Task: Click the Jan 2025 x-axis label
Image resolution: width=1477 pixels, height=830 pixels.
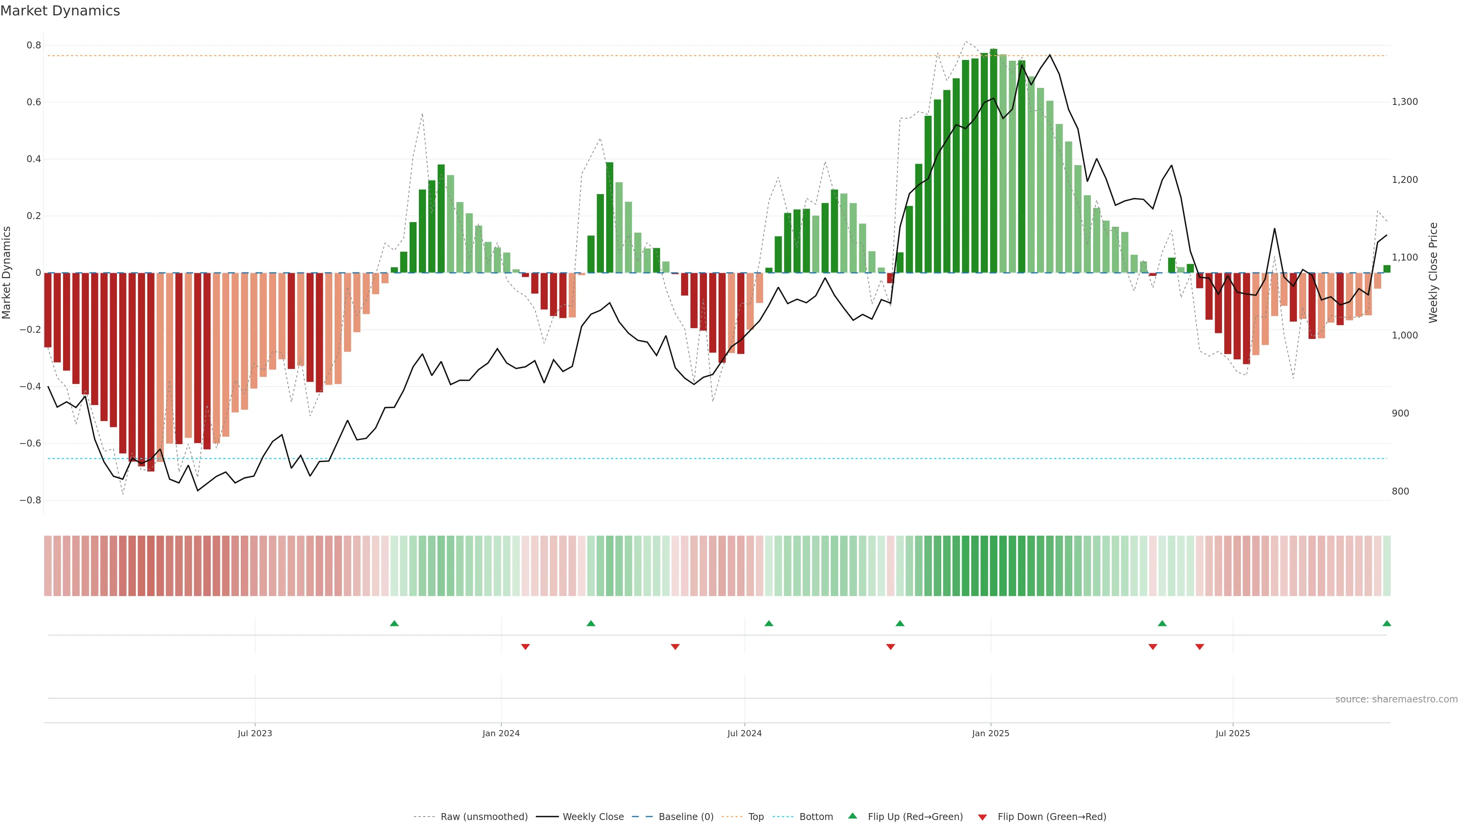Action: click(x=990, y=733)
